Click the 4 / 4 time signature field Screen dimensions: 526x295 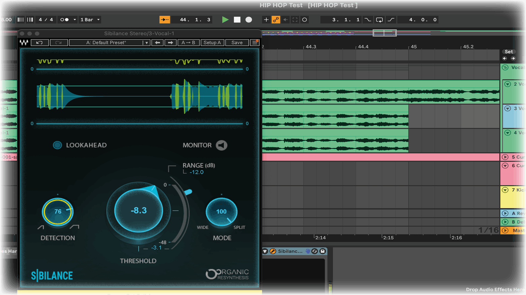pyautogui.click(x=46, y=20)
